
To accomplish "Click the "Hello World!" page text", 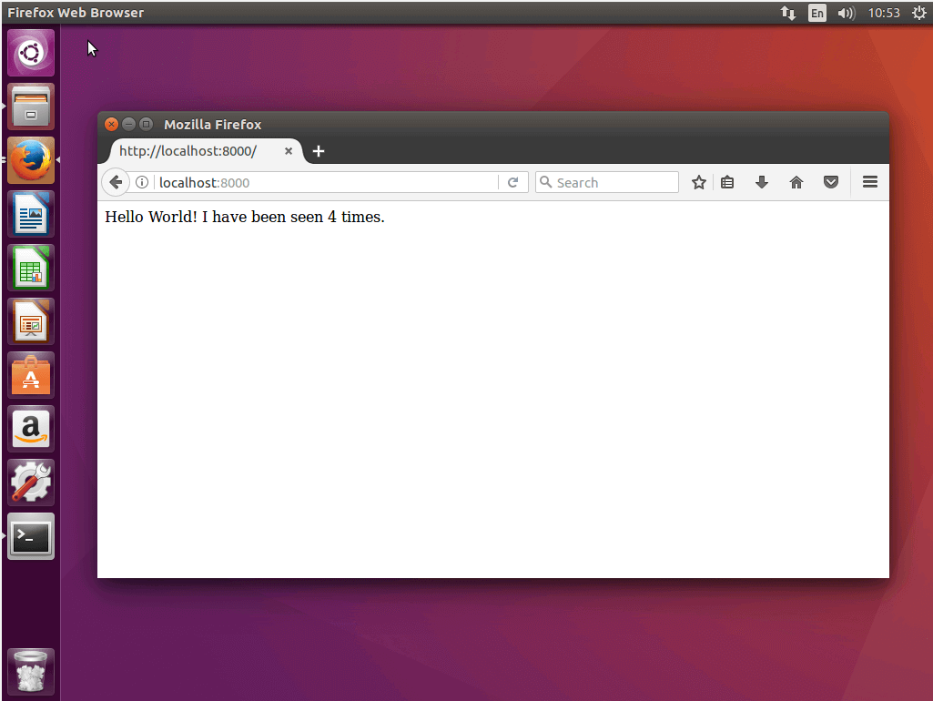I will click(x=150, y=217).
